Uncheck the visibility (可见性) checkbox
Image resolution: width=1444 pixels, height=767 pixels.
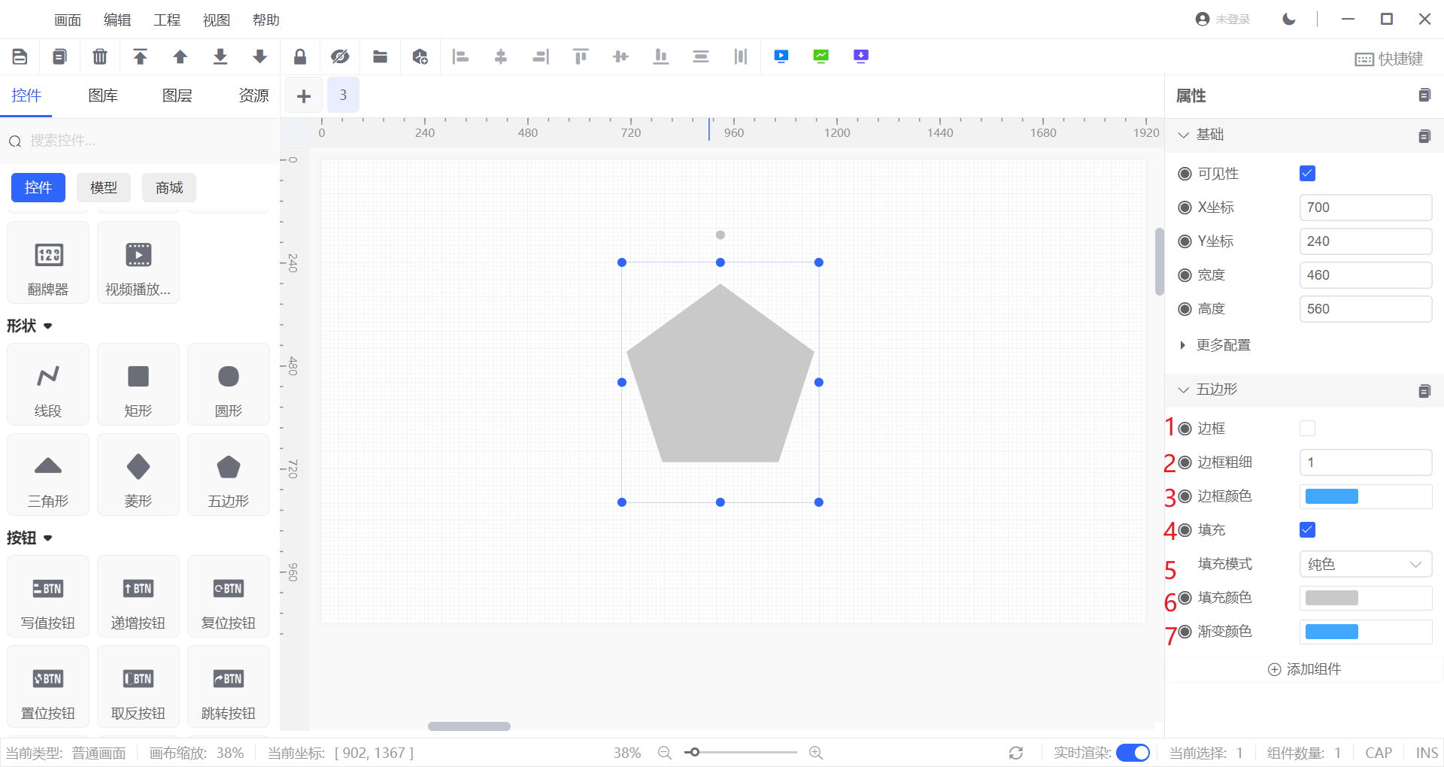(x=1307, y=174)
